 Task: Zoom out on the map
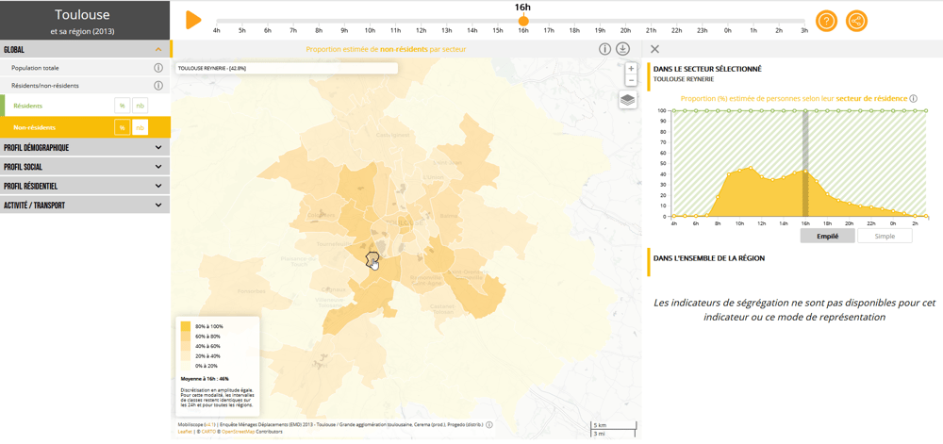coord(631,80)
